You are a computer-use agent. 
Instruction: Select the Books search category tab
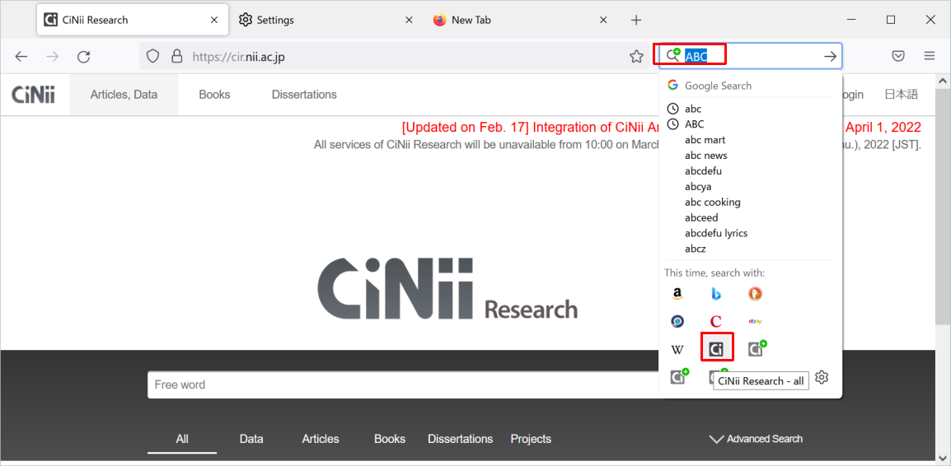tap(389, 439)
